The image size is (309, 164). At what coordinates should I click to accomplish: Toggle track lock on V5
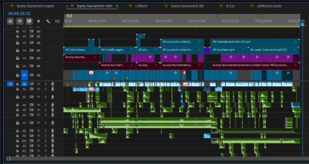tap(18, 43)
